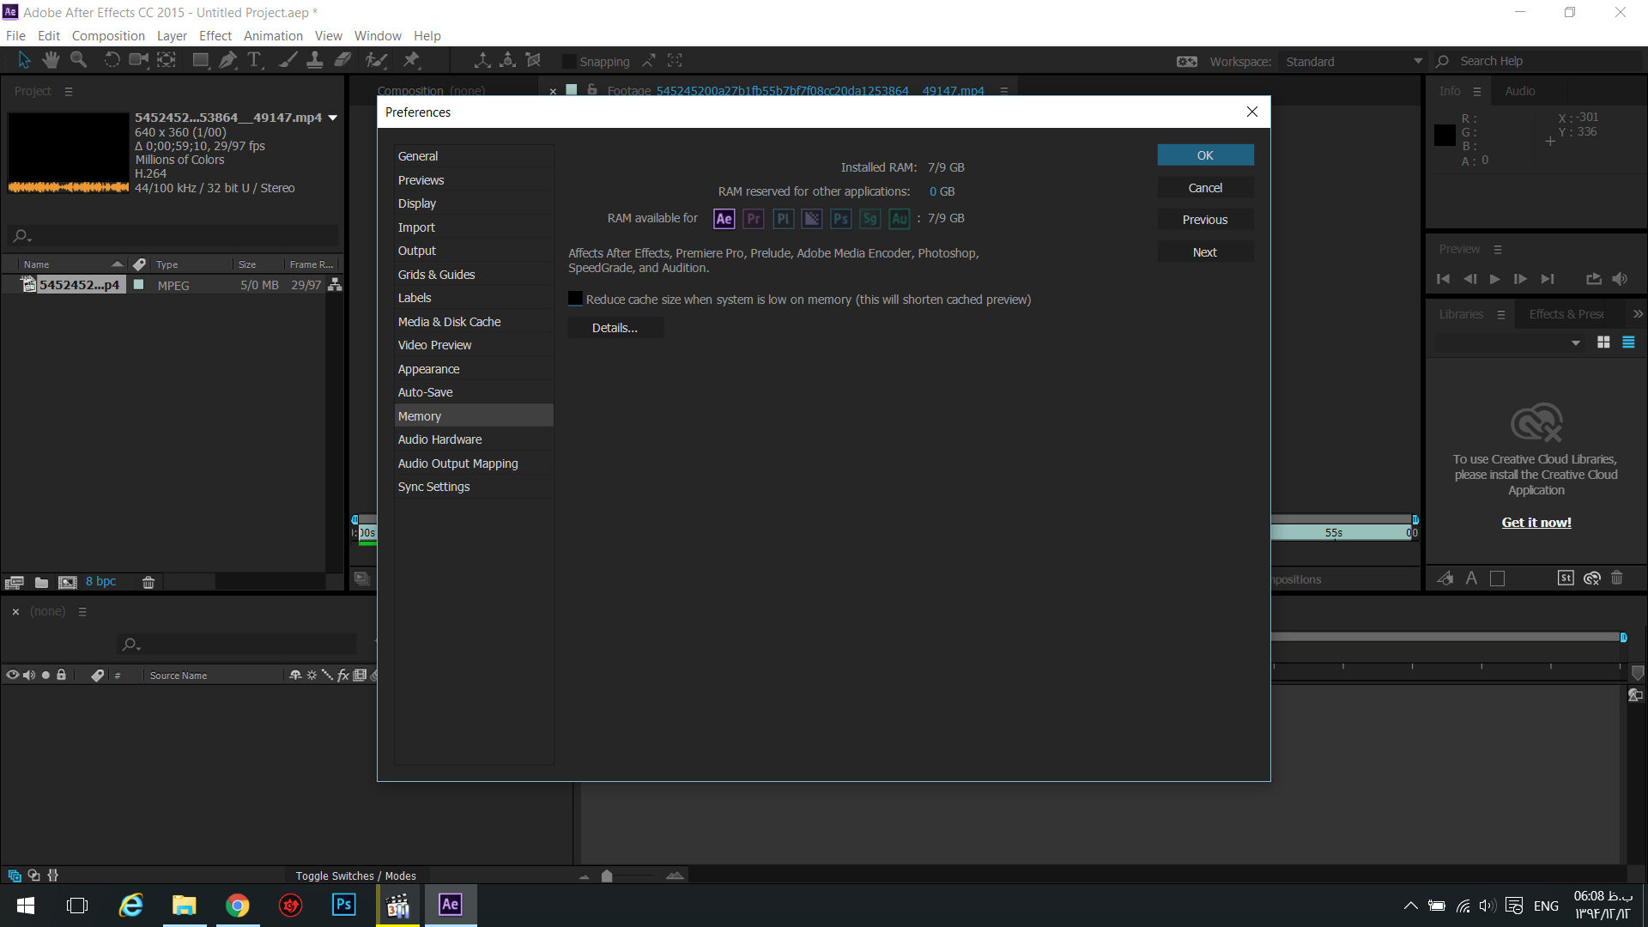Select the Brush tool

288,60
